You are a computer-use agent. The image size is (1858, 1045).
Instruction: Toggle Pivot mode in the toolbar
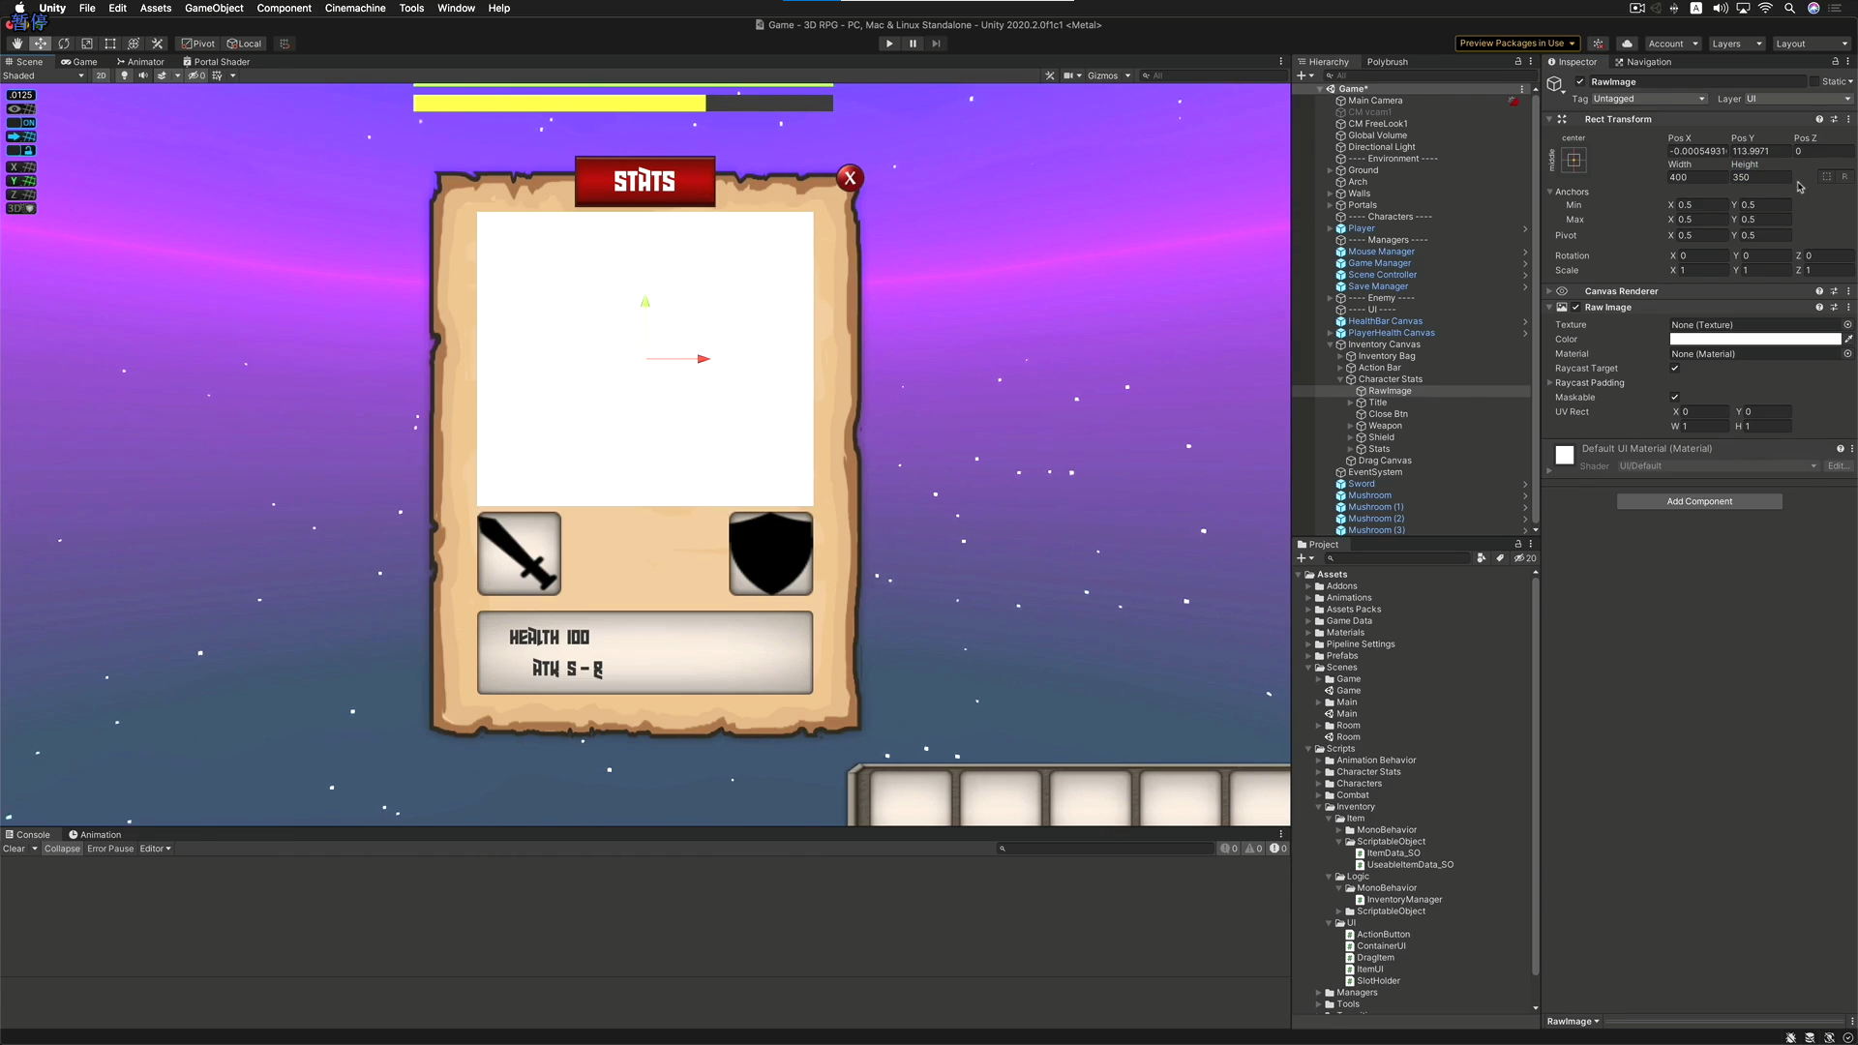point(197,44)
